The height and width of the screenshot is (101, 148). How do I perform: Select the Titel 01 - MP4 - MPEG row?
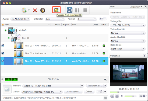click(x=55, y=46)
